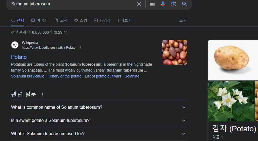Click the Wikipedia site name above the URL
258x141 pixels.
pyautogui.click(x=30, y=43)
